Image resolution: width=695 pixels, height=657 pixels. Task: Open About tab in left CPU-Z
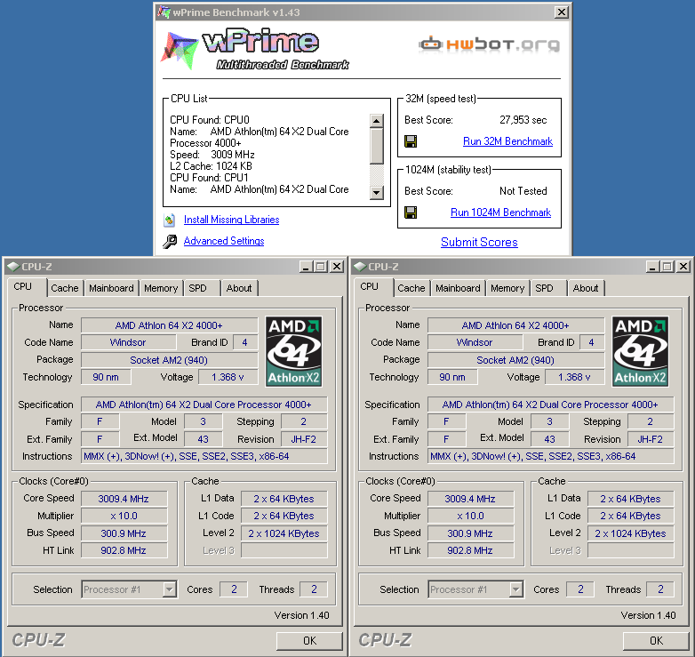[239, 288]
